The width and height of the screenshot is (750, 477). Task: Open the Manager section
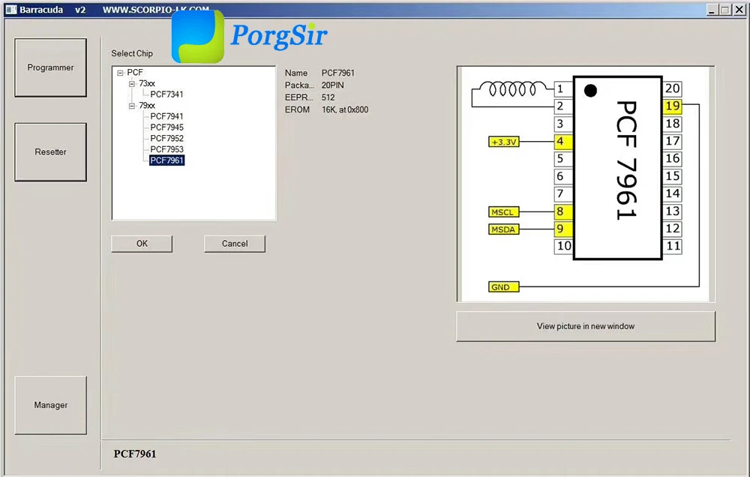(x=51, y=405)
